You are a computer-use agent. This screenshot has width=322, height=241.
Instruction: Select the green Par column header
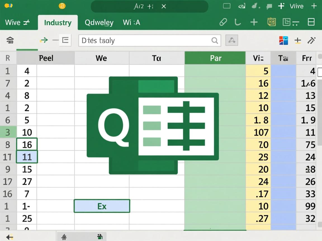(215, 58)
